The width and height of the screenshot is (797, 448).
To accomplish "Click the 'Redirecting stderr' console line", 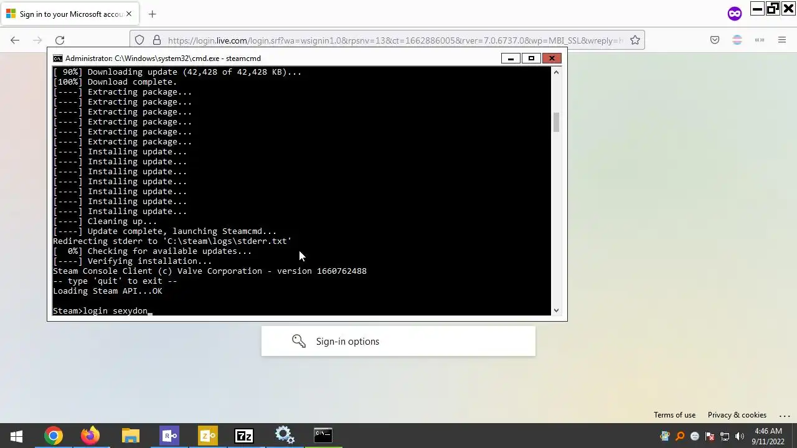I will [x=172, y=241].
